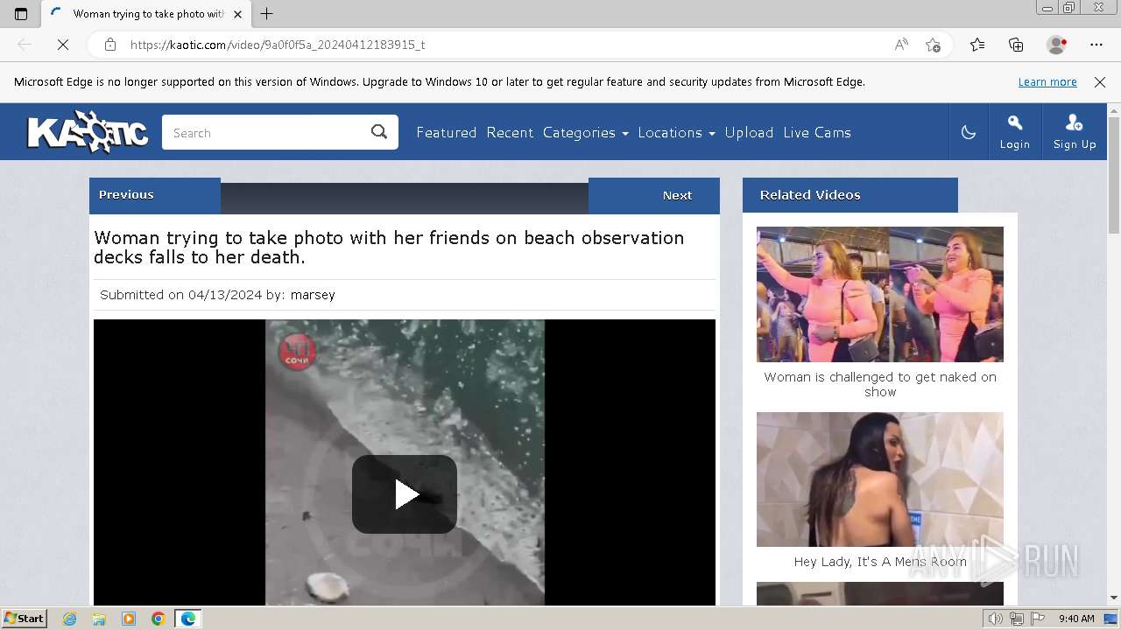Launch Google Chrome from taskbar
1121x630 pixels.
(x=159, y=619)
